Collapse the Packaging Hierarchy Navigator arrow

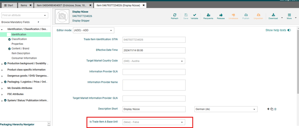[49, 123]
